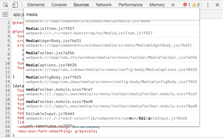This screenshot has width=223, height=138.
Task: Show the navigator sidebar panel icon
Action: tap(6, 14)
